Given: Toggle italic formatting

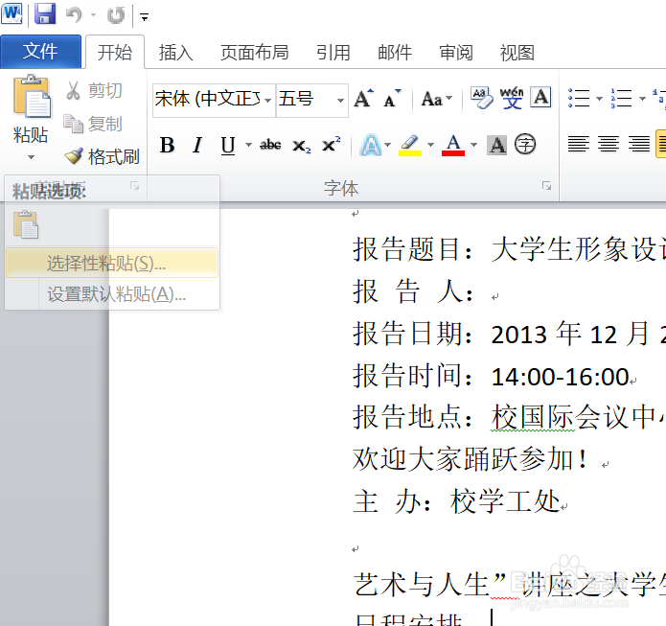Looking at the screenshot, I should [x=196, y=145].
